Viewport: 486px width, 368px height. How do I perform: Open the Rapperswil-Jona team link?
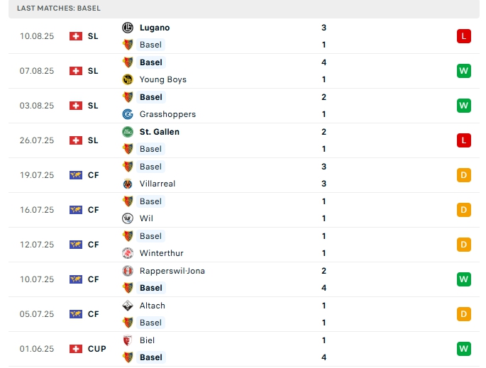(x=172, y=271)
